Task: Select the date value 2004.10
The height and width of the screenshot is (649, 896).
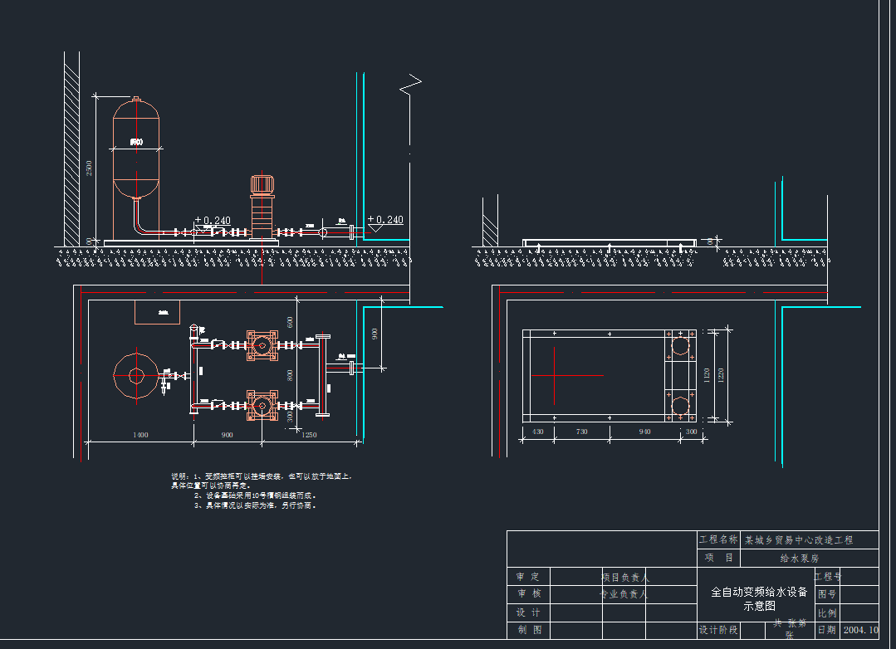Action: (860, 630)
